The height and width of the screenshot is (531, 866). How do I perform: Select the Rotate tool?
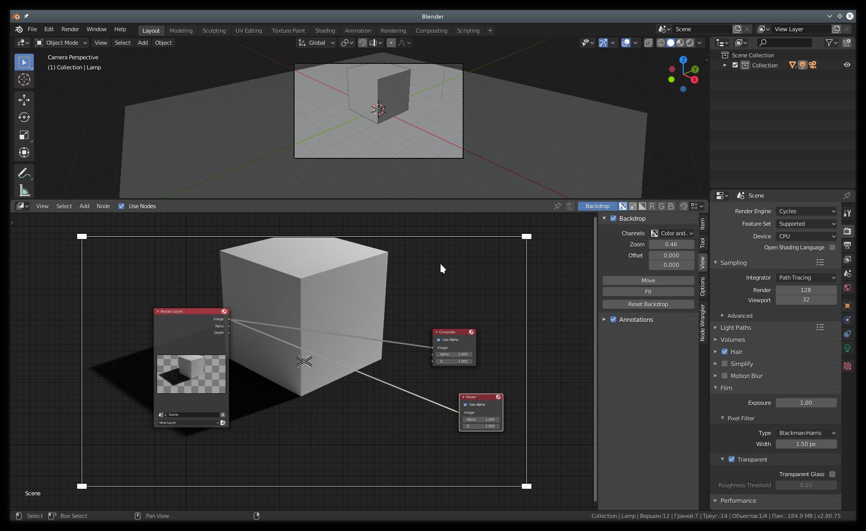24,118
